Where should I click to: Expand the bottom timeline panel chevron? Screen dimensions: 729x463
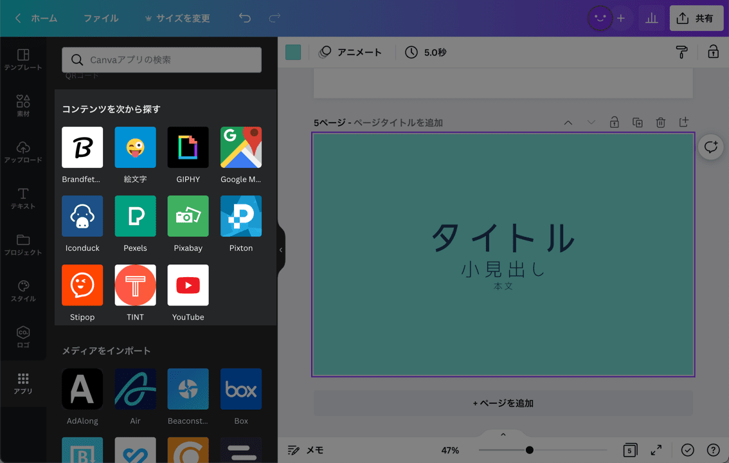[503, 434]
